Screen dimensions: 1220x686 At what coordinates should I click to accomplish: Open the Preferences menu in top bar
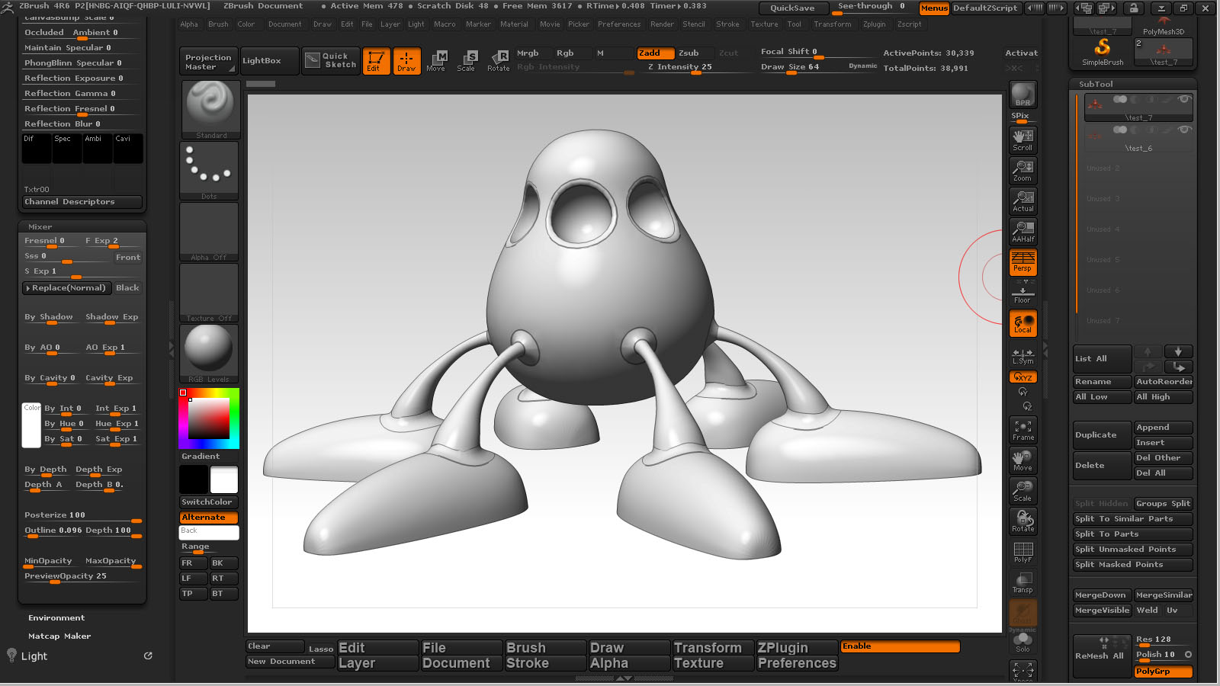pyautogui.click(x=619, y=24)
